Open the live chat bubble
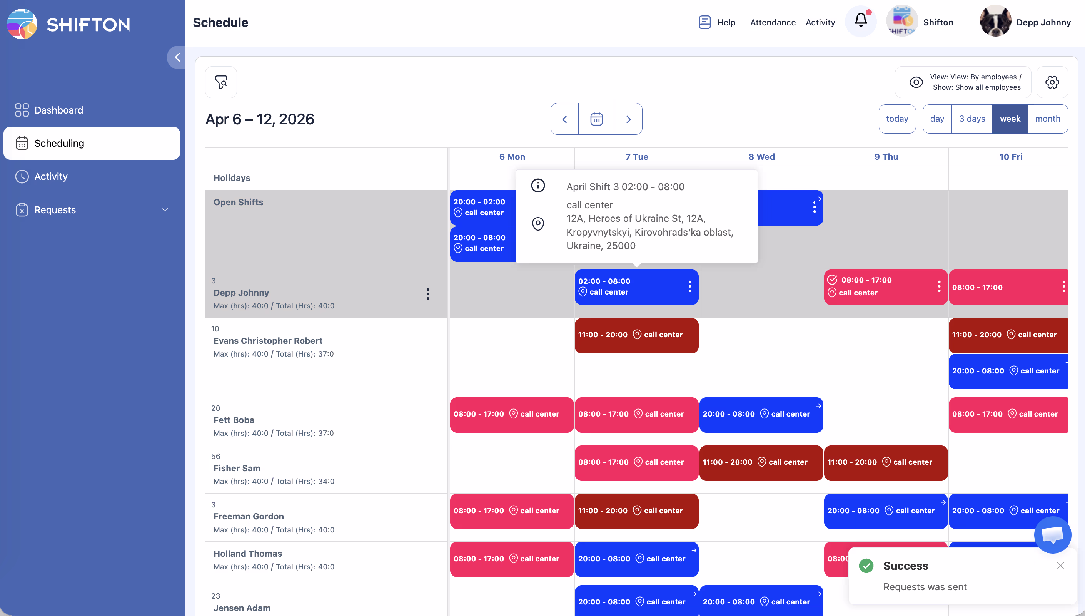This screenshot has width=1085, height=616. pos(1052,535)
